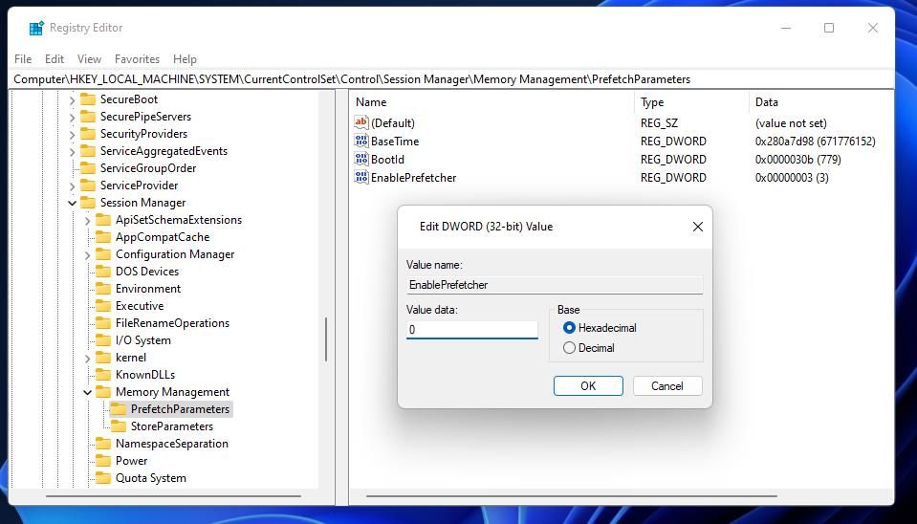Click the data cell 0x0000030b (779)
Screen dimensions: 917x524
tap(797, 159)
